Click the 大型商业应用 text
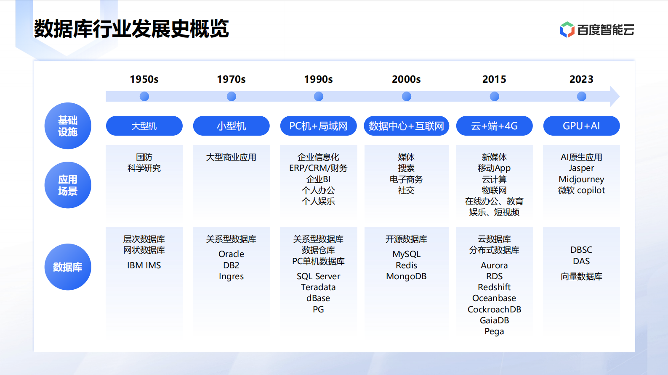668x375 pixels. pyautogui.click(x=232, y=157)
